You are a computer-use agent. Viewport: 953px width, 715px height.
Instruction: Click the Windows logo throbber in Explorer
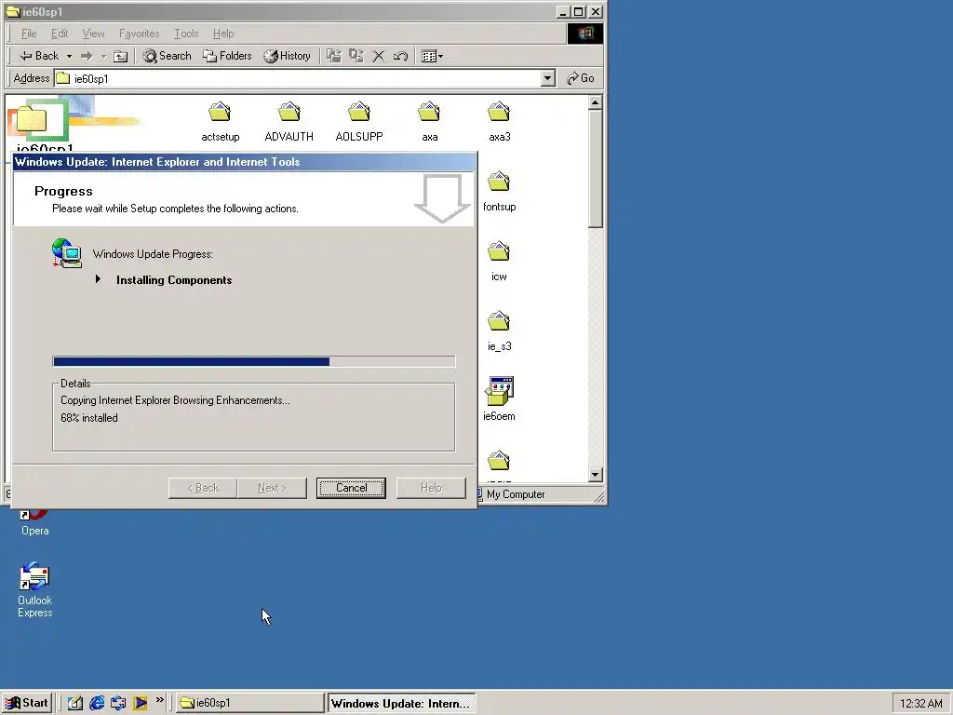584,34
